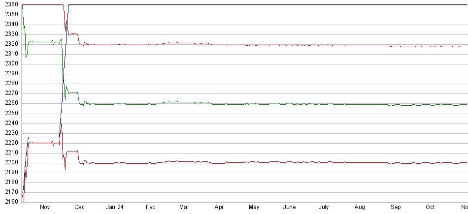Click the blue plateau line near 2226
468x214 pixels.
pos(44,137)
